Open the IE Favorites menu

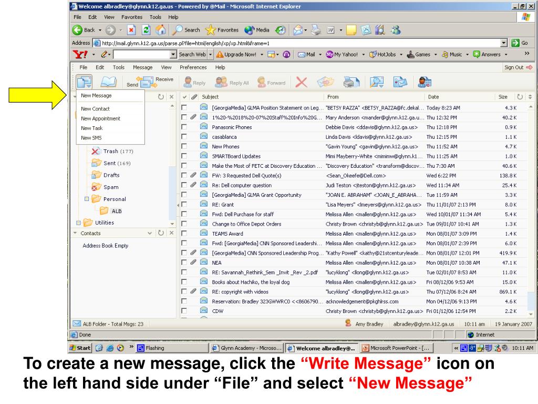click(x=132, y=17)
